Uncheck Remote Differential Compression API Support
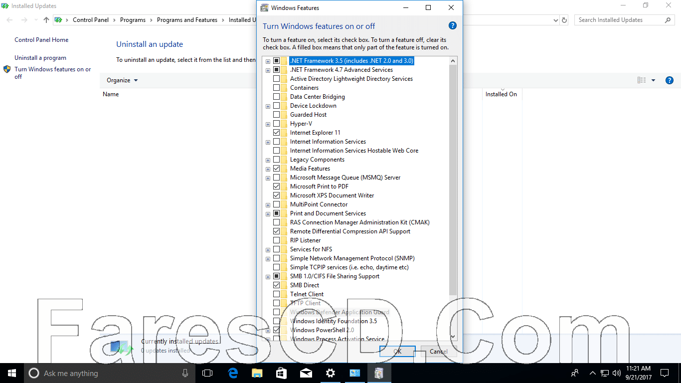This screenshot has width=681, height=383. (x=276, y=231)
